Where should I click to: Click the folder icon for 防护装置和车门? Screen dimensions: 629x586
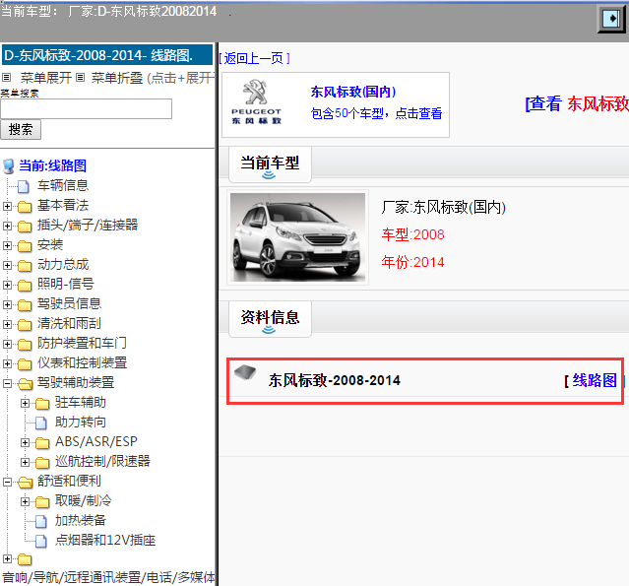25,344
